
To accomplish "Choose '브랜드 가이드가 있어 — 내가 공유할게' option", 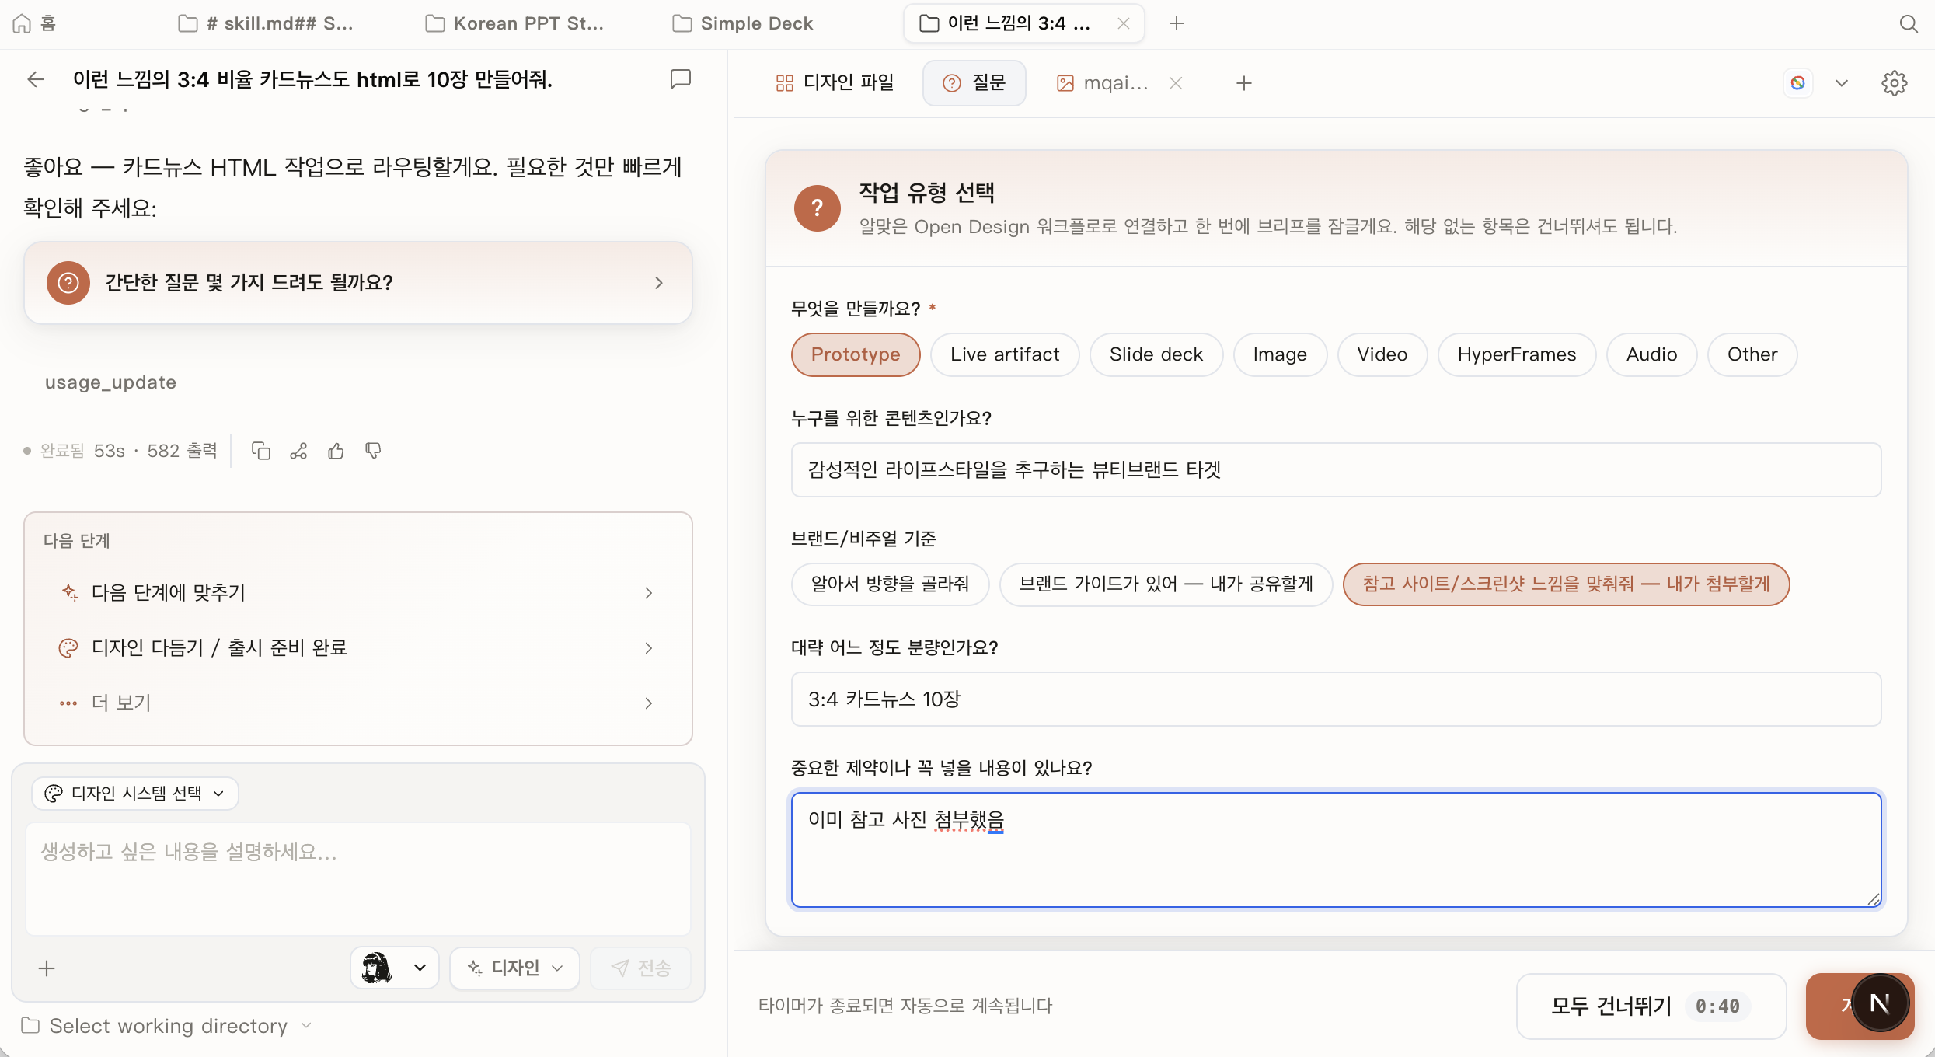I will point(1166,584).
